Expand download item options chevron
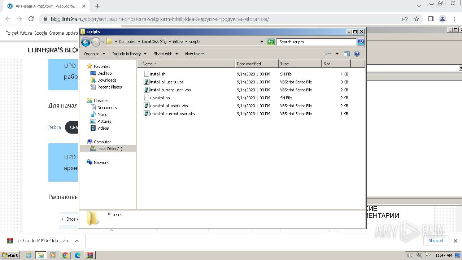Image resolution: width=462 pixels, height=260 pixels. point(77,241)
